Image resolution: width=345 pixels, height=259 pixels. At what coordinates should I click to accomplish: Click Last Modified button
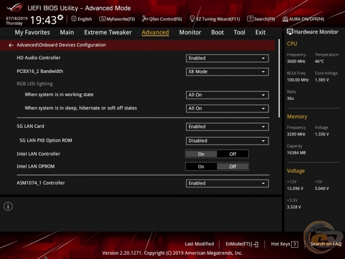(x=199, y=244)
